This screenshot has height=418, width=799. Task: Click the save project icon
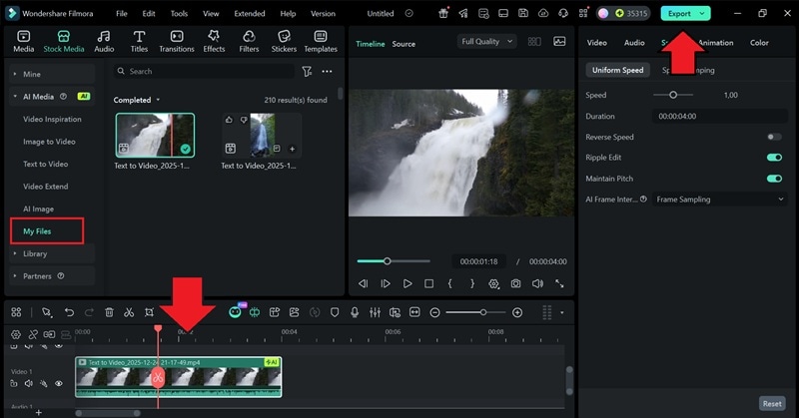pyautogui.click(x=523, y=13)
